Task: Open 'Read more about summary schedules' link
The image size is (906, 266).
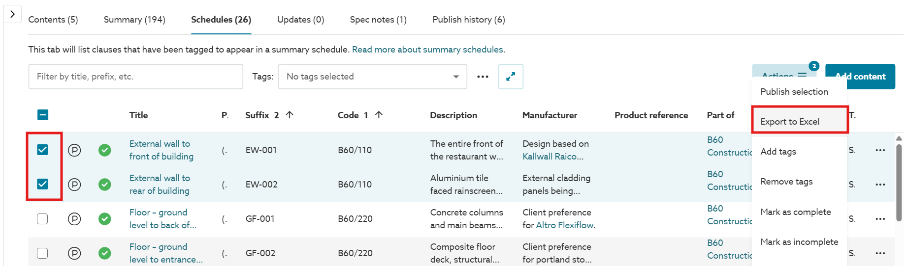Action: click(427, 50)
